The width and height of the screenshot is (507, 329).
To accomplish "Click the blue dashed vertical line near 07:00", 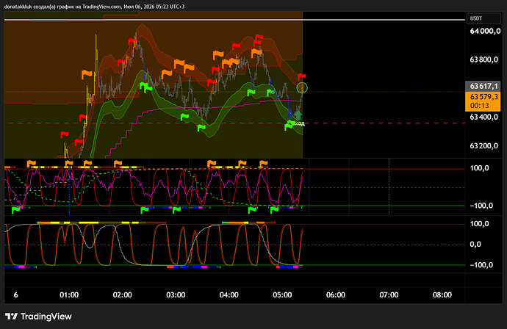I will (389, 187).
